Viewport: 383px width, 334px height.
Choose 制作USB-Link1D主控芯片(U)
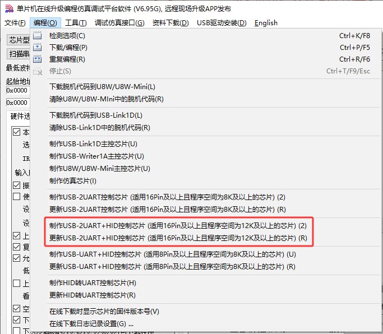(x=206, y=144)
